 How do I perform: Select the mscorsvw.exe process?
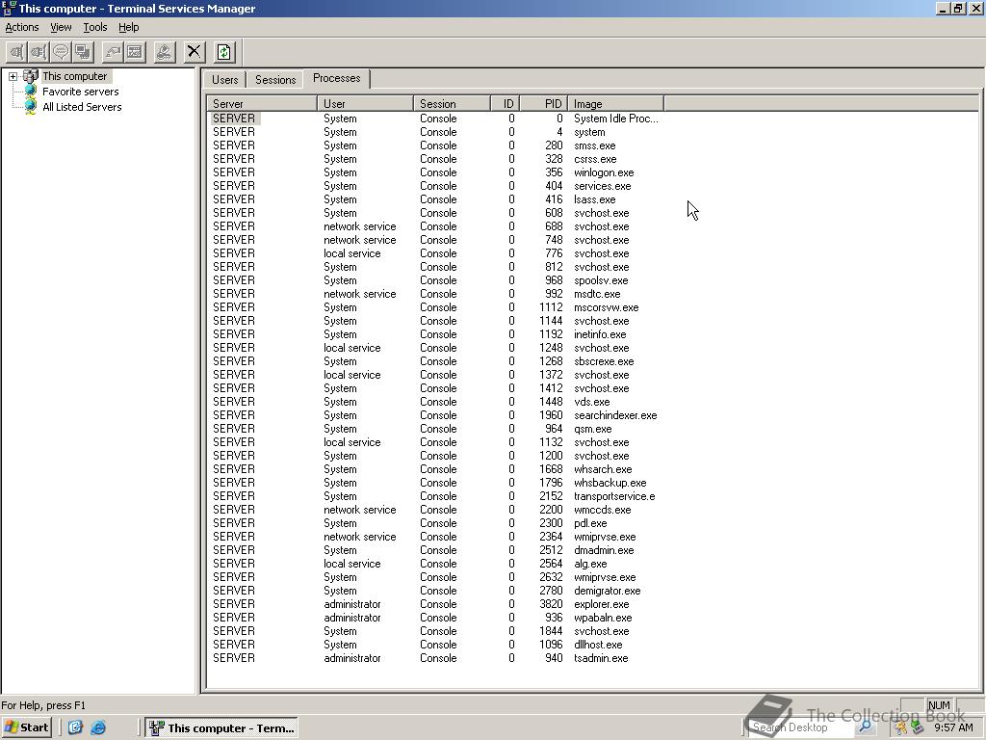(x=436, y=307)
